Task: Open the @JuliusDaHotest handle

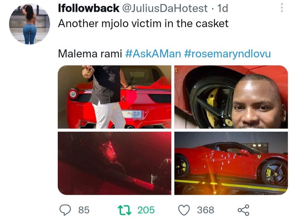Action: 165,8
